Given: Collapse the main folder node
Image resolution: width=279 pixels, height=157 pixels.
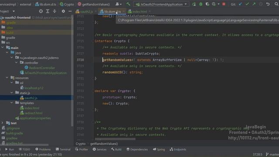Looking at the screenshot, I should point(3,48).
